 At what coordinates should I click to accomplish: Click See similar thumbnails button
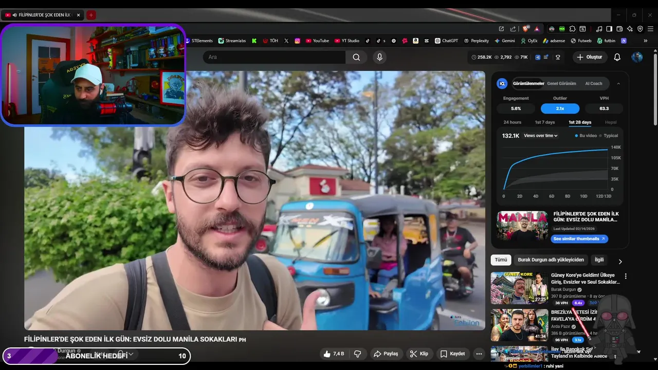[579, 239]
